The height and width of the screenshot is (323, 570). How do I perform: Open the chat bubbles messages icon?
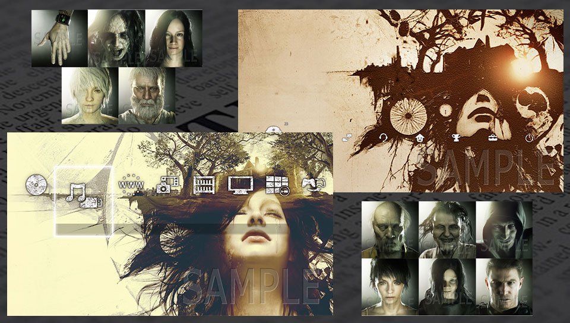(x=348, y=138)
